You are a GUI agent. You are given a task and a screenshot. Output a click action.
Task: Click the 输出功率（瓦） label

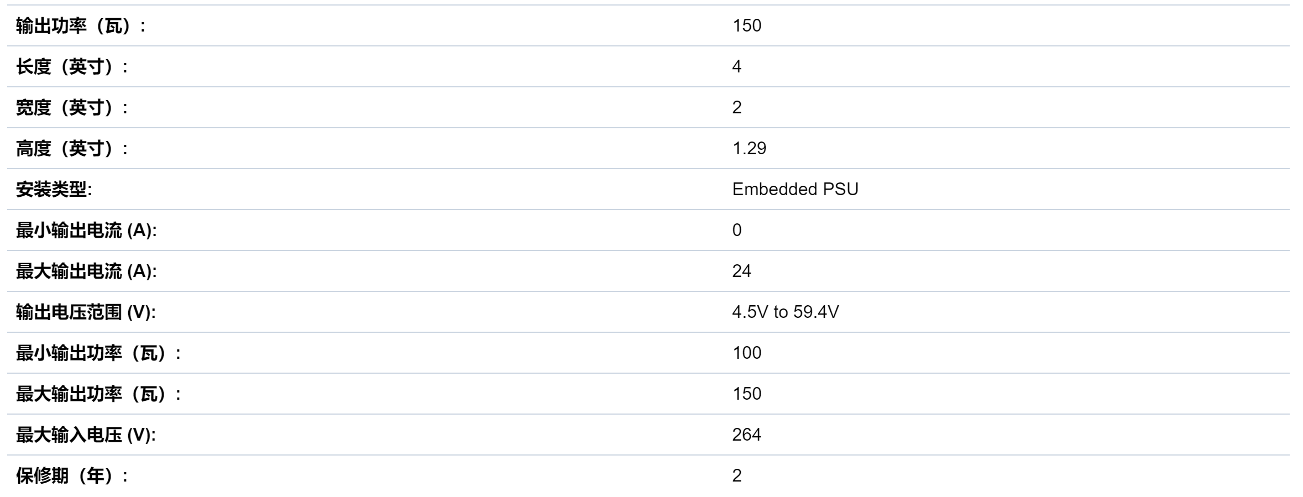pyautogui.click(x=81, y=25)
